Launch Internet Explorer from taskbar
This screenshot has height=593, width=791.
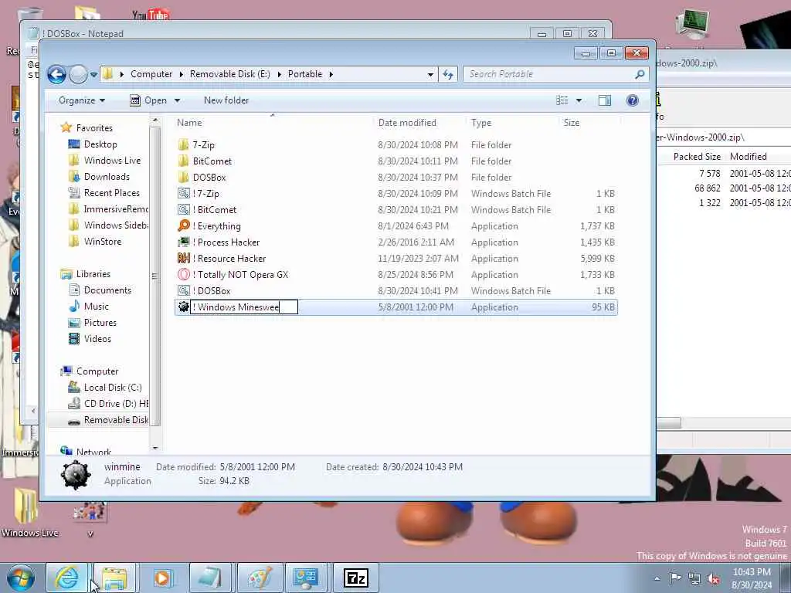click(x=66, y=578)
